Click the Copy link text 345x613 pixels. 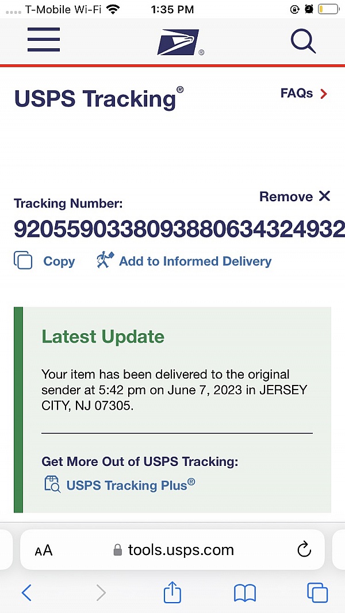[x=59, y=261]
